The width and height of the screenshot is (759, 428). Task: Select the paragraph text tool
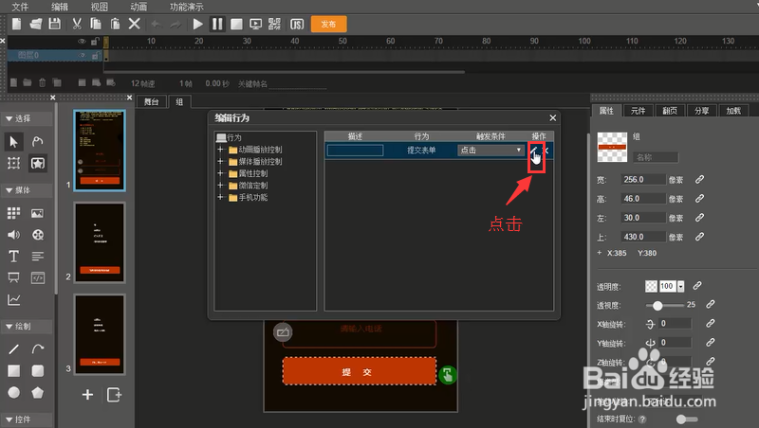[37, 256]
